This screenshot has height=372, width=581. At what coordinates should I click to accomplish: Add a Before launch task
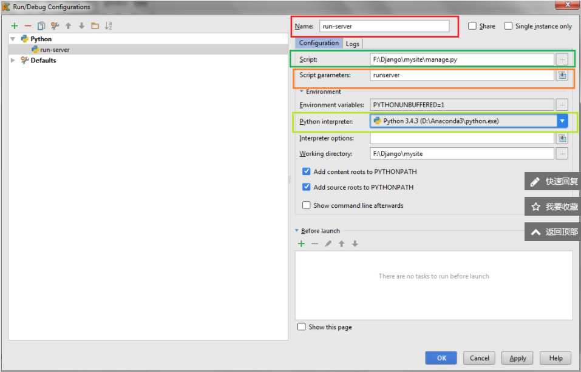tap(301, 244)
